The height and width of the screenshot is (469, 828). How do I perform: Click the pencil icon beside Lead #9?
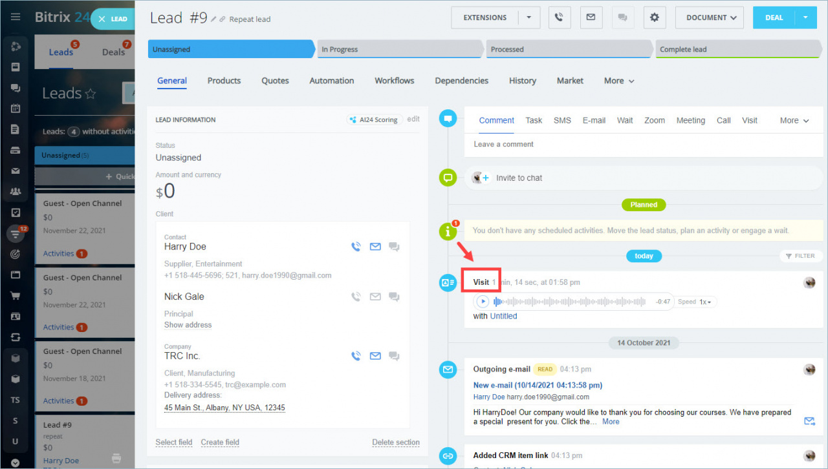[x=213, y=19]
